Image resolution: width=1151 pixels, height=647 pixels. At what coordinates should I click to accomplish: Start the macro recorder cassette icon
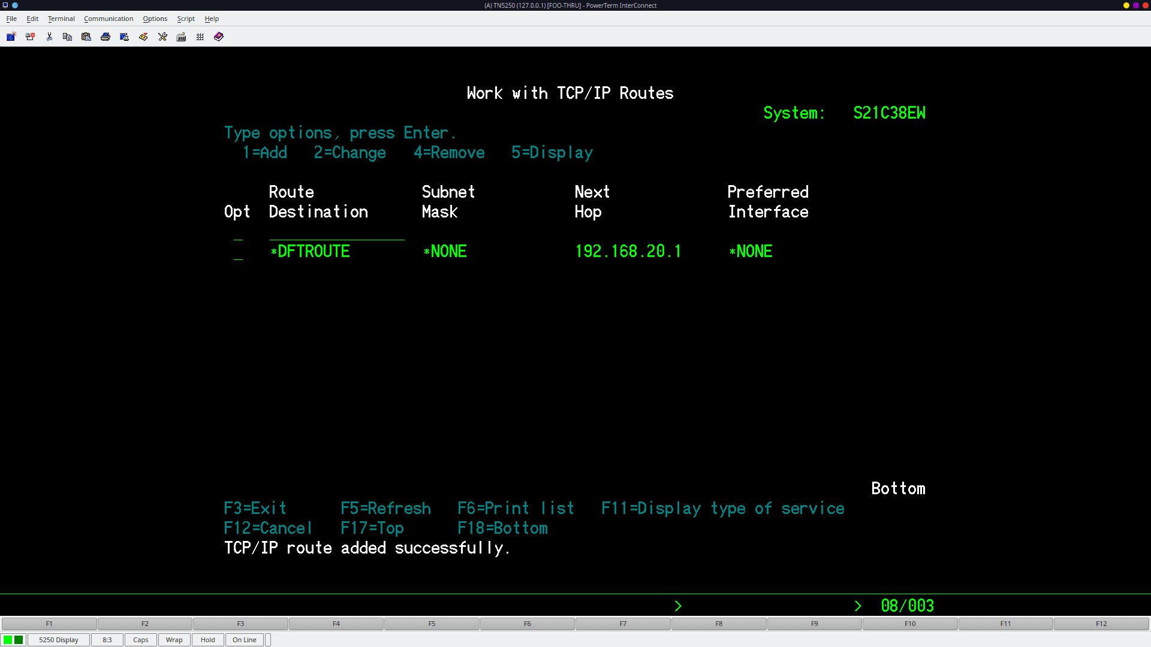(x=143, y=37)
